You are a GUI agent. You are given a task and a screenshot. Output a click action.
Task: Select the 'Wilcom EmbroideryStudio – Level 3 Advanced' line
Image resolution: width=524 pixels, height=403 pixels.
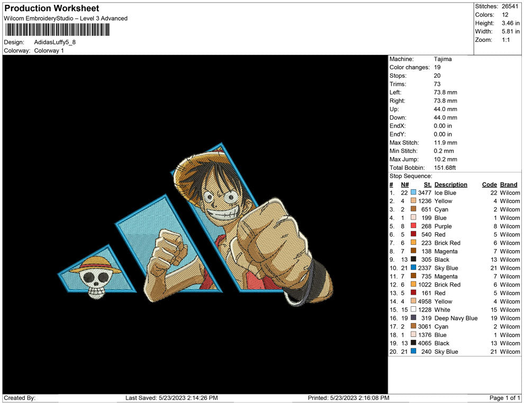(x=66, y=19)
